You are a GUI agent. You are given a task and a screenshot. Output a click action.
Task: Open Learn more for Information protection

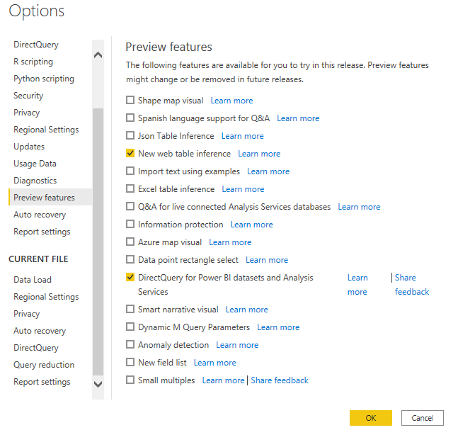tap(251, 225)
